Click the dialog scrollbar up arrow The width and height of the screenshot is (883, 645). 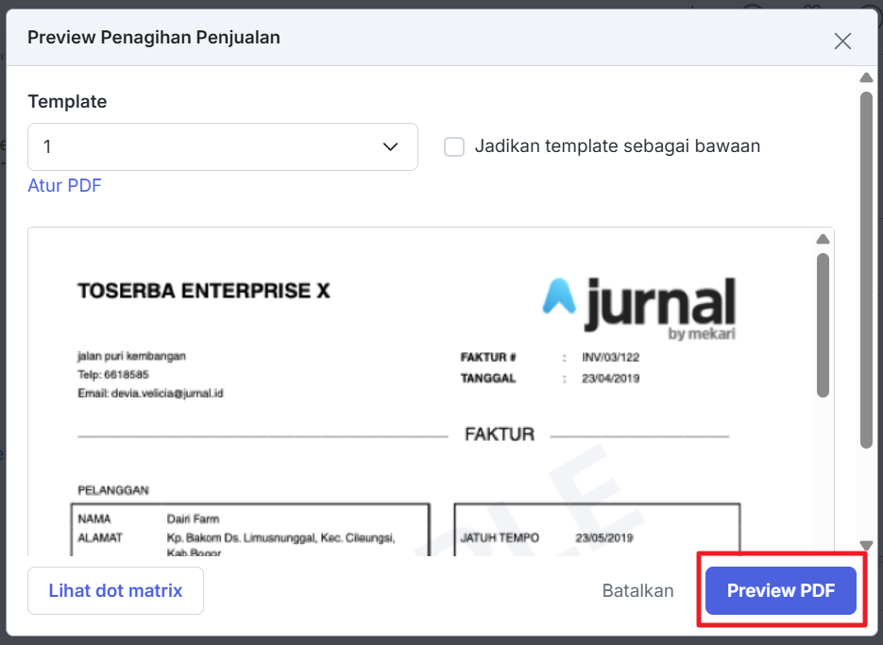(866, 77)
